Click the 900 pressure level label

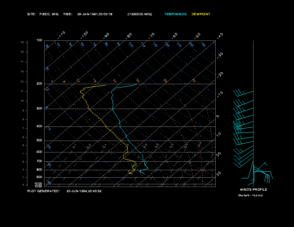(x=39, y=177)
